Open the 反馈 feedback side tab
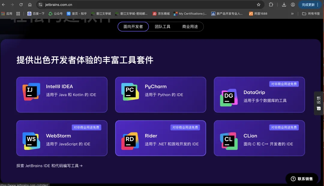Image resolution: width=324 pixels, height=186 pixels. point(319,103)
